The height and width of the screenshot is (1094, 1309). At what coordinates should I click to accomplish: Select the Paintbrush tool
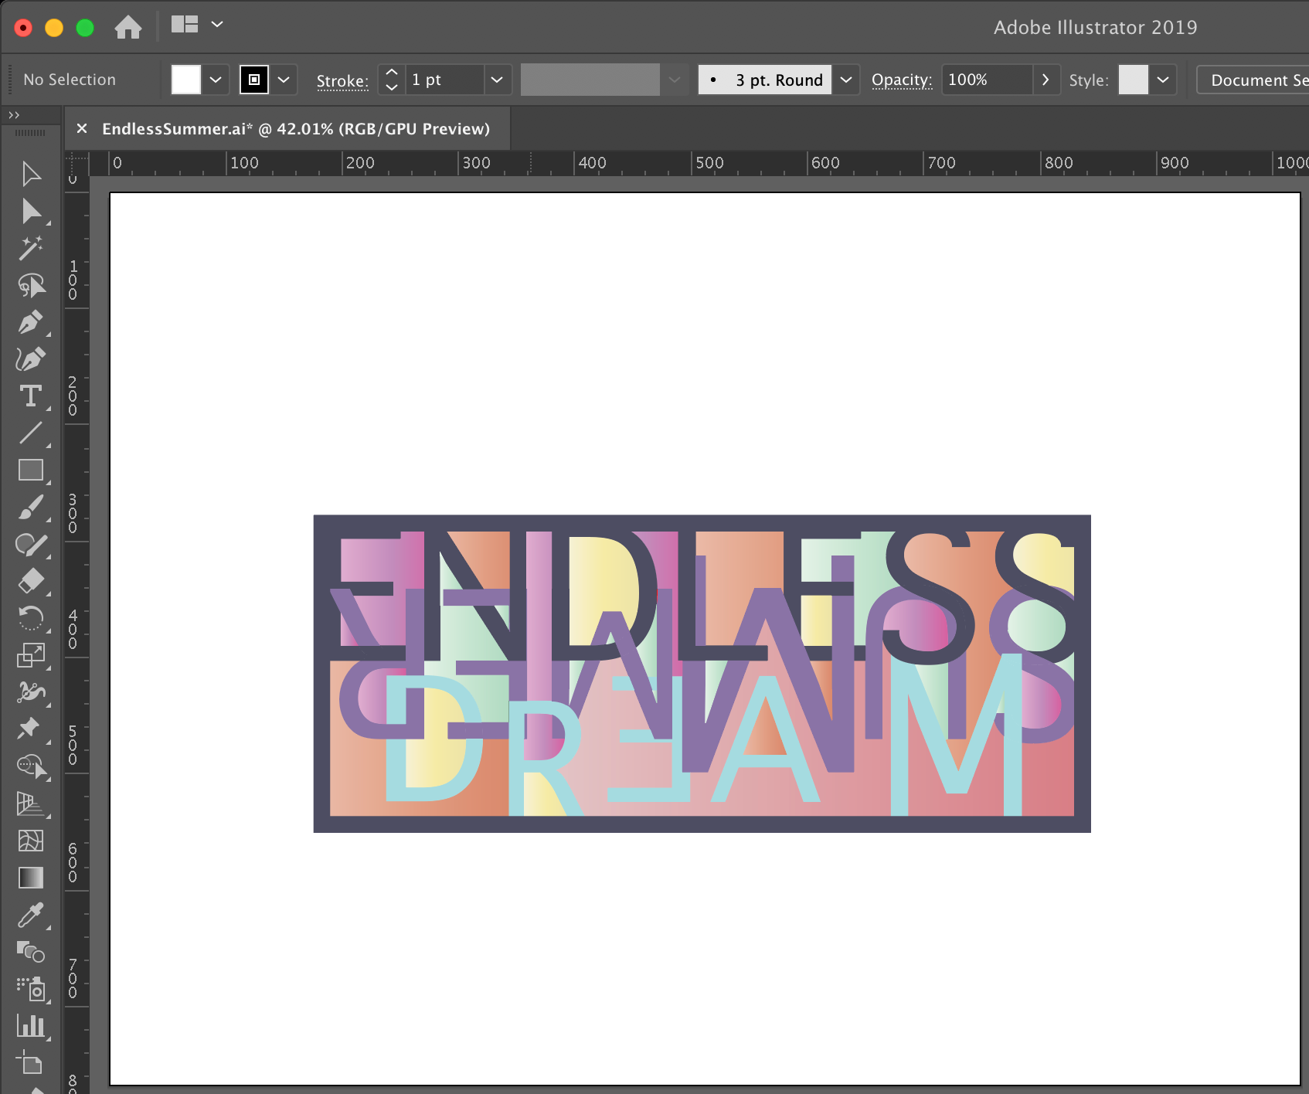[31, 508]
